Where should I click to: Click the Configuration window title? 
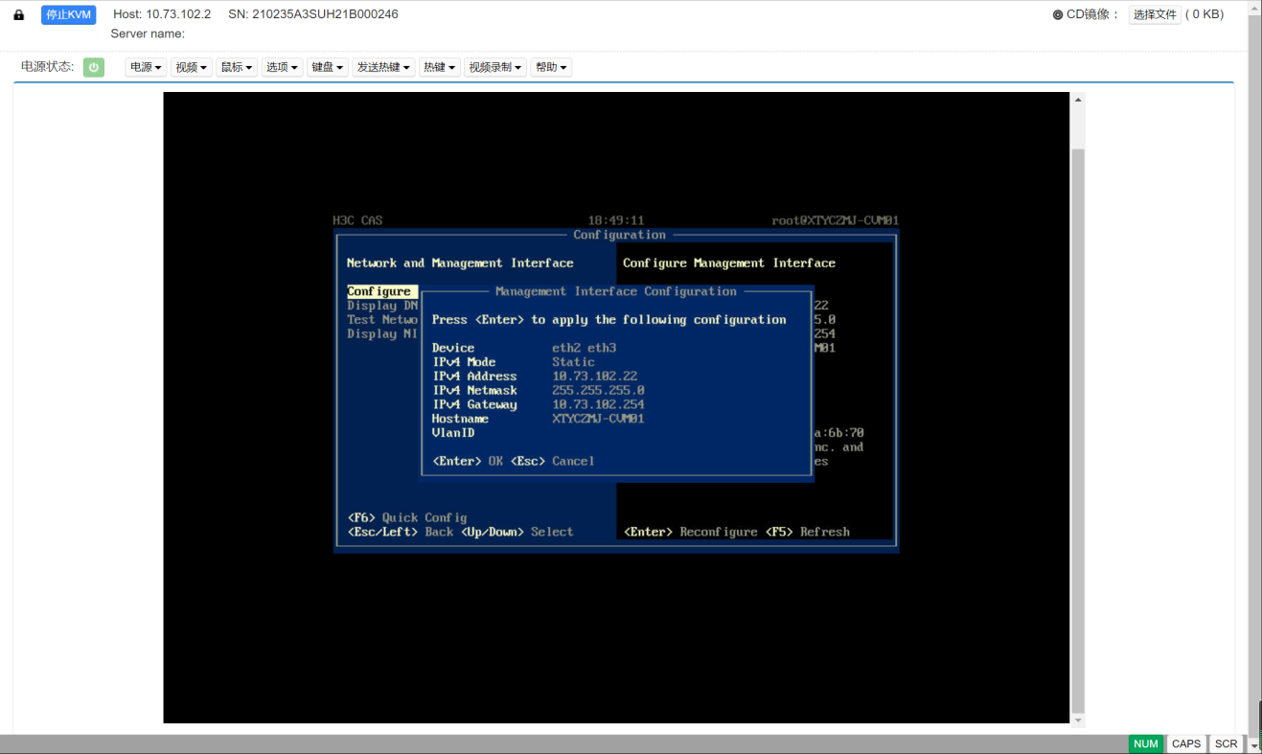[620, 236]
